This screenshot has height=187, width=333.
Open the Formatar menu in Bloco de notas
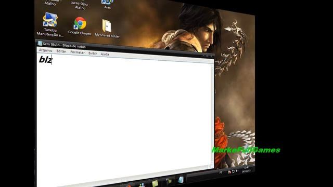pyautogui.click(x=78, y=52)
